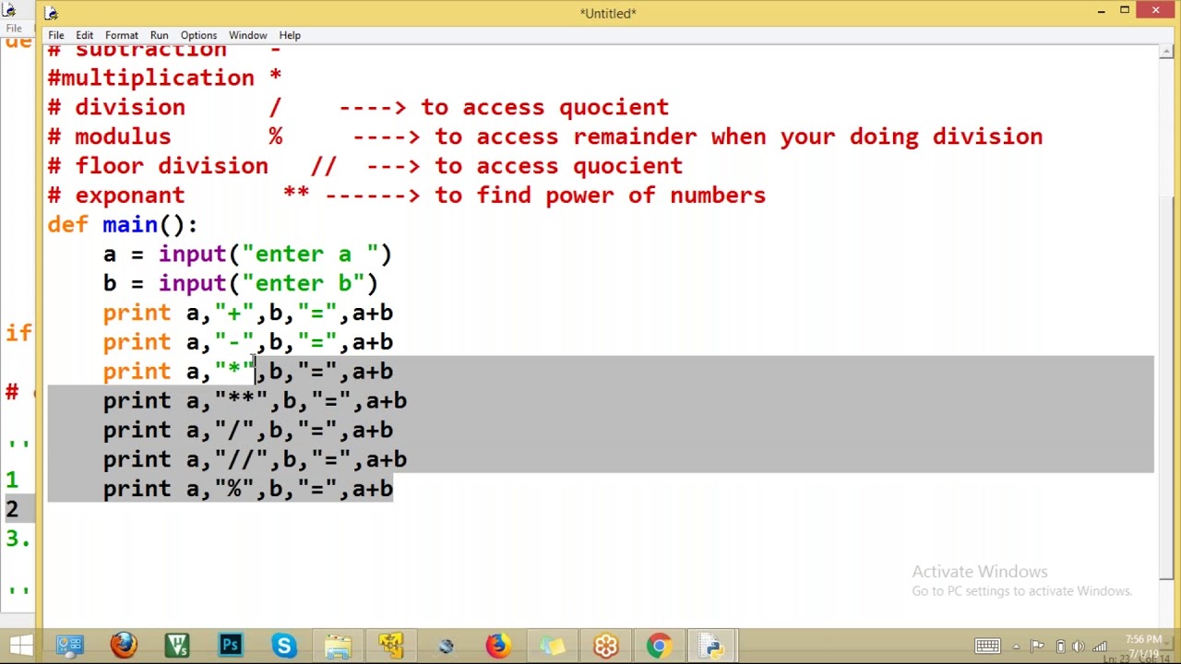Viewport: 1181px width, 664px height.
Task: Open the Help menu
Action: point(290,35)
